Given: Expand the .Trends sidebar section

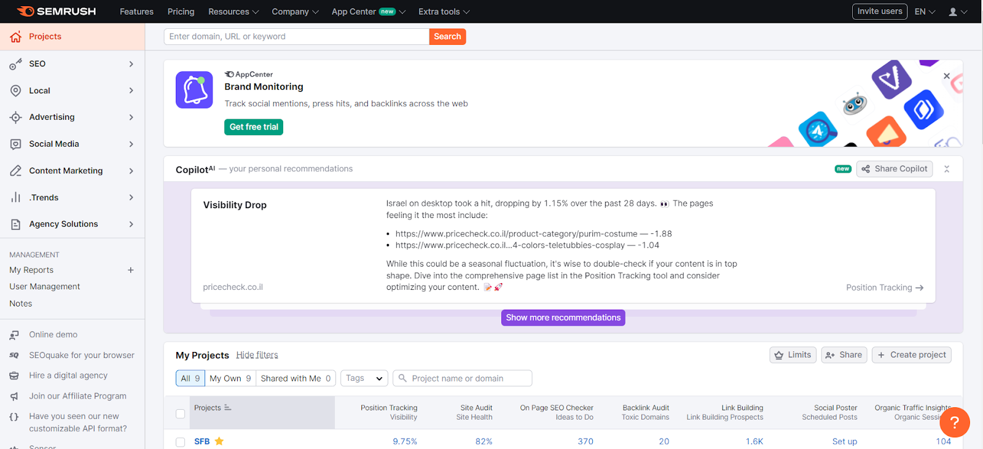Looking at the screenshot, I should point(131,197).
